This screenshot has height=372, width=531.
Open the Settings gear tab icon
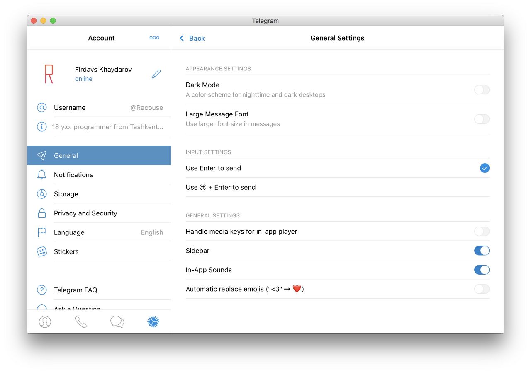click(153, 322)
